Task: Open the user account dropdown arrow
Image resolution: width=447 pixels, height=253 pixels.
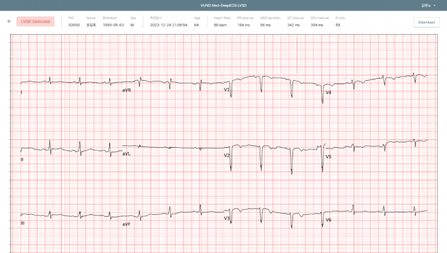Action: click(435, 5)
